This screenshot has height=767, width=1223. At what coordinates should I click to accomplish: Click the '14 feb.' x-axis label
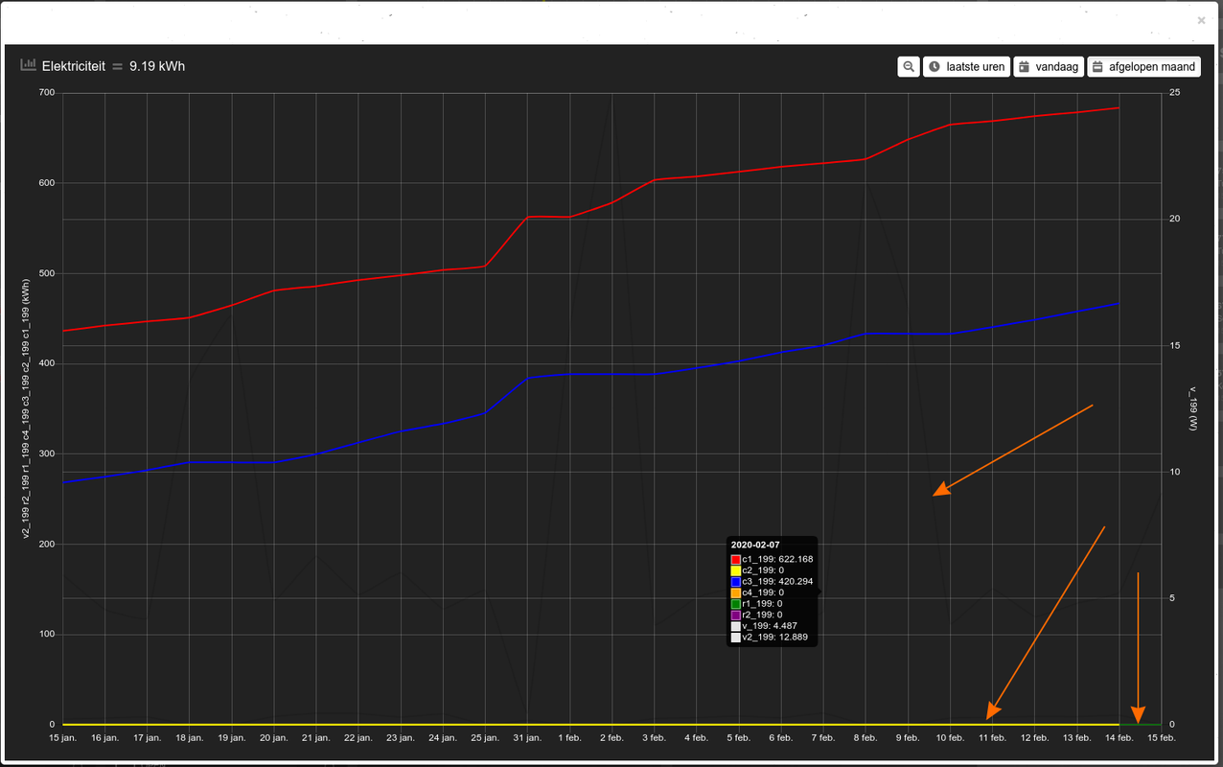[x=1119, y=738]
